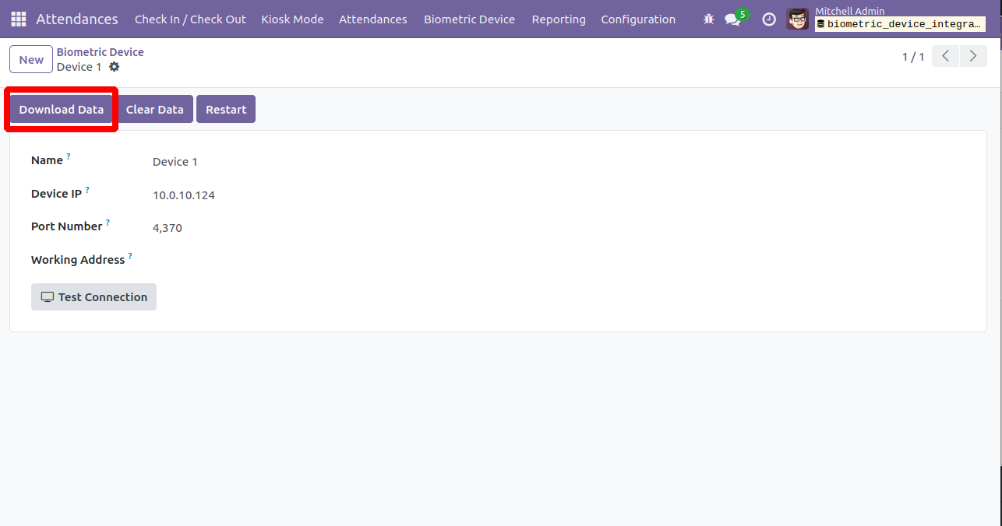Go to next record arrow
This screenshot has width=1002, height=526.
pos(973,56)
